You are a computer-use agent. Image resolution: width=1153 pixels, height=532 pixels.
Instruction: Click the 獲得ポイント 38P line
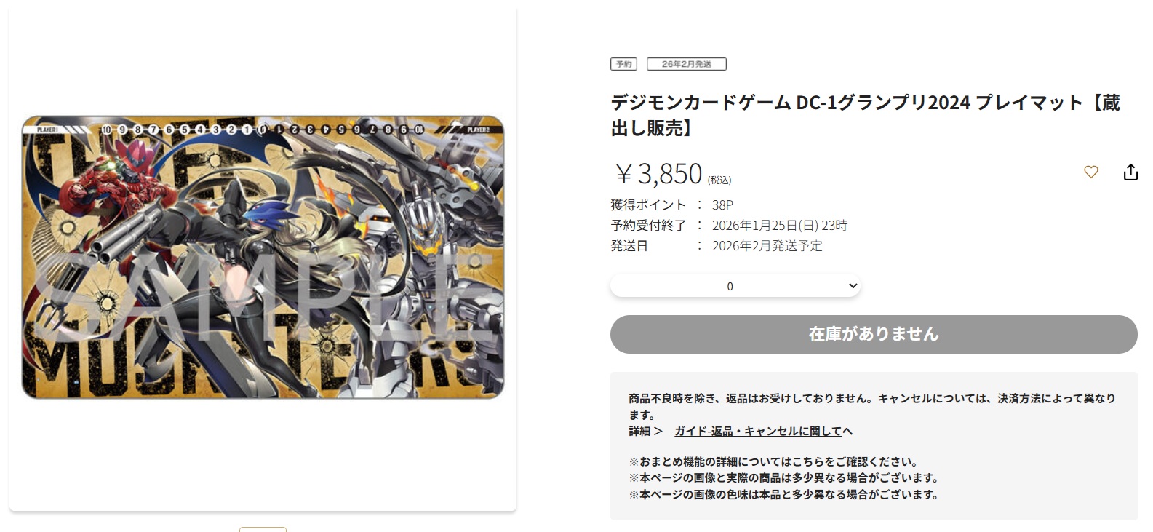click(672, 205)
